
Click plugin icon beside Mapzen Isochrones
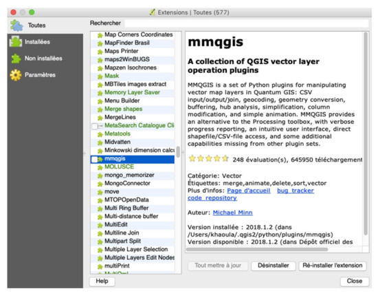pyautogui.click(x=100, y=69)
